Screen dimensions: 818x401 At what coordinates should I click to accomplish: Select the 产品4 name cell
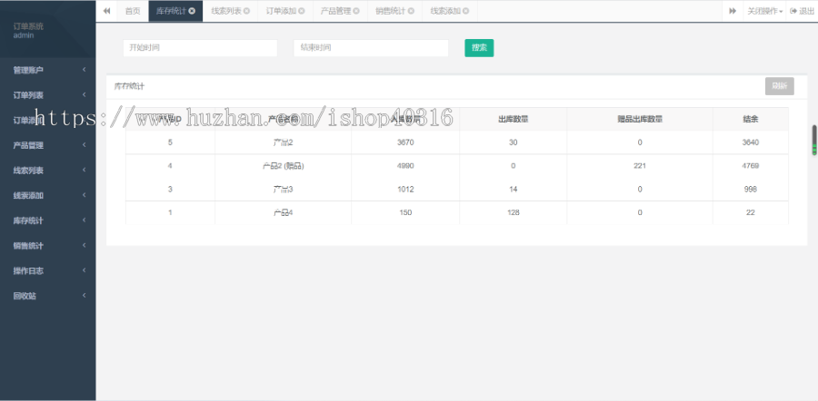pyautogui.click(x=284, y=212)
